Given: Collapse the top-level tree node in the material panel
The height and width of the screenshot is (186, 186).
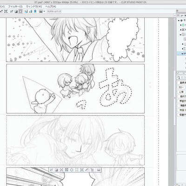Looking at the screenshot, I should pos(179,20).
